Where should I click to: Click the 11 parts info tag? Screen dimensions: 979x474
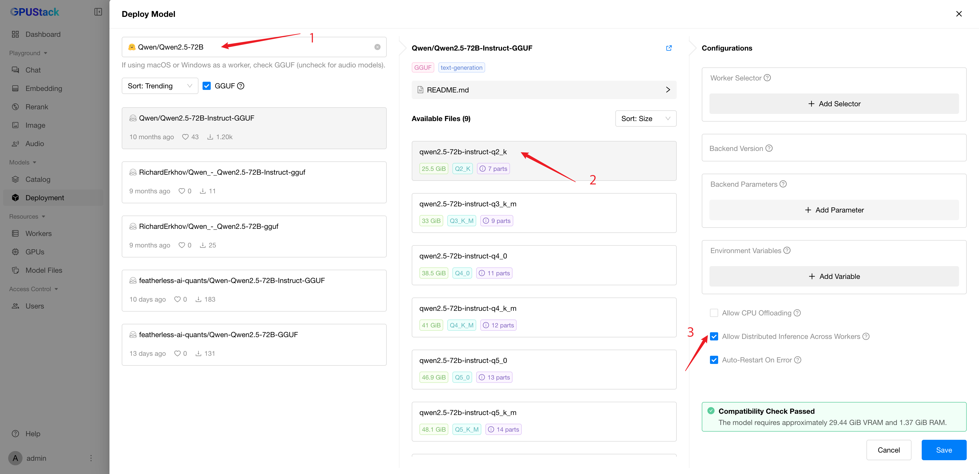coord(494,273)
